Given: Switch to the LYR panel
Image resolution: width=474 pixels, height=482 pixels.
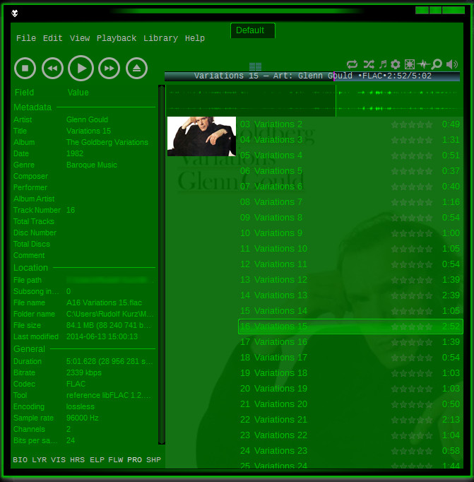Looking at the screenshot, I should pyautogui.click(x=40, y=459).
